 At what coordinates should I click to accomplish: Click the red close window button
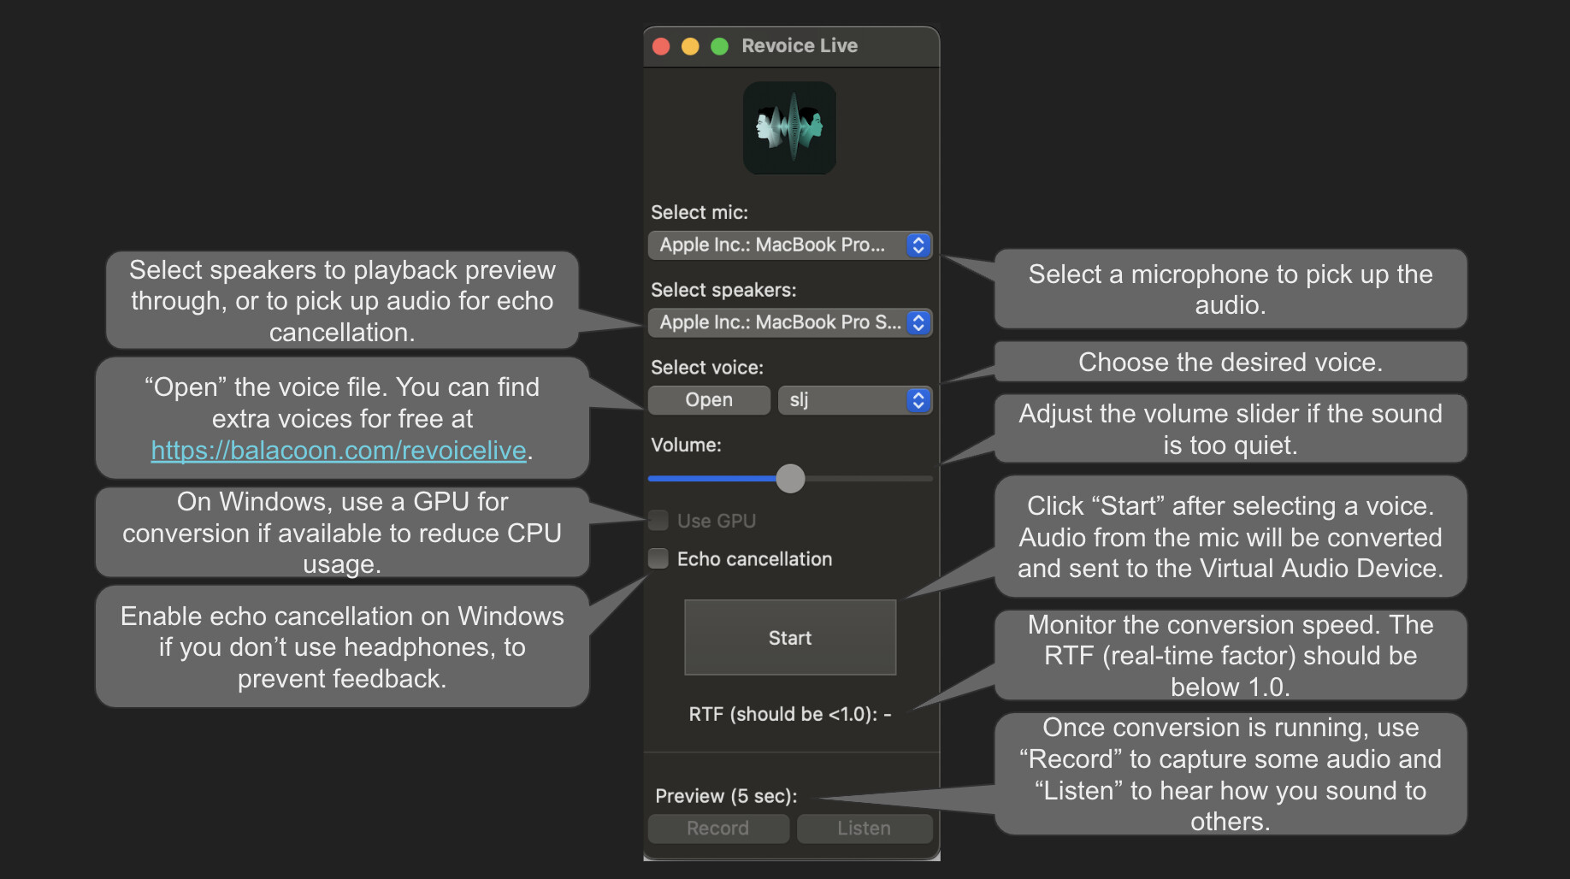[661, 46]
